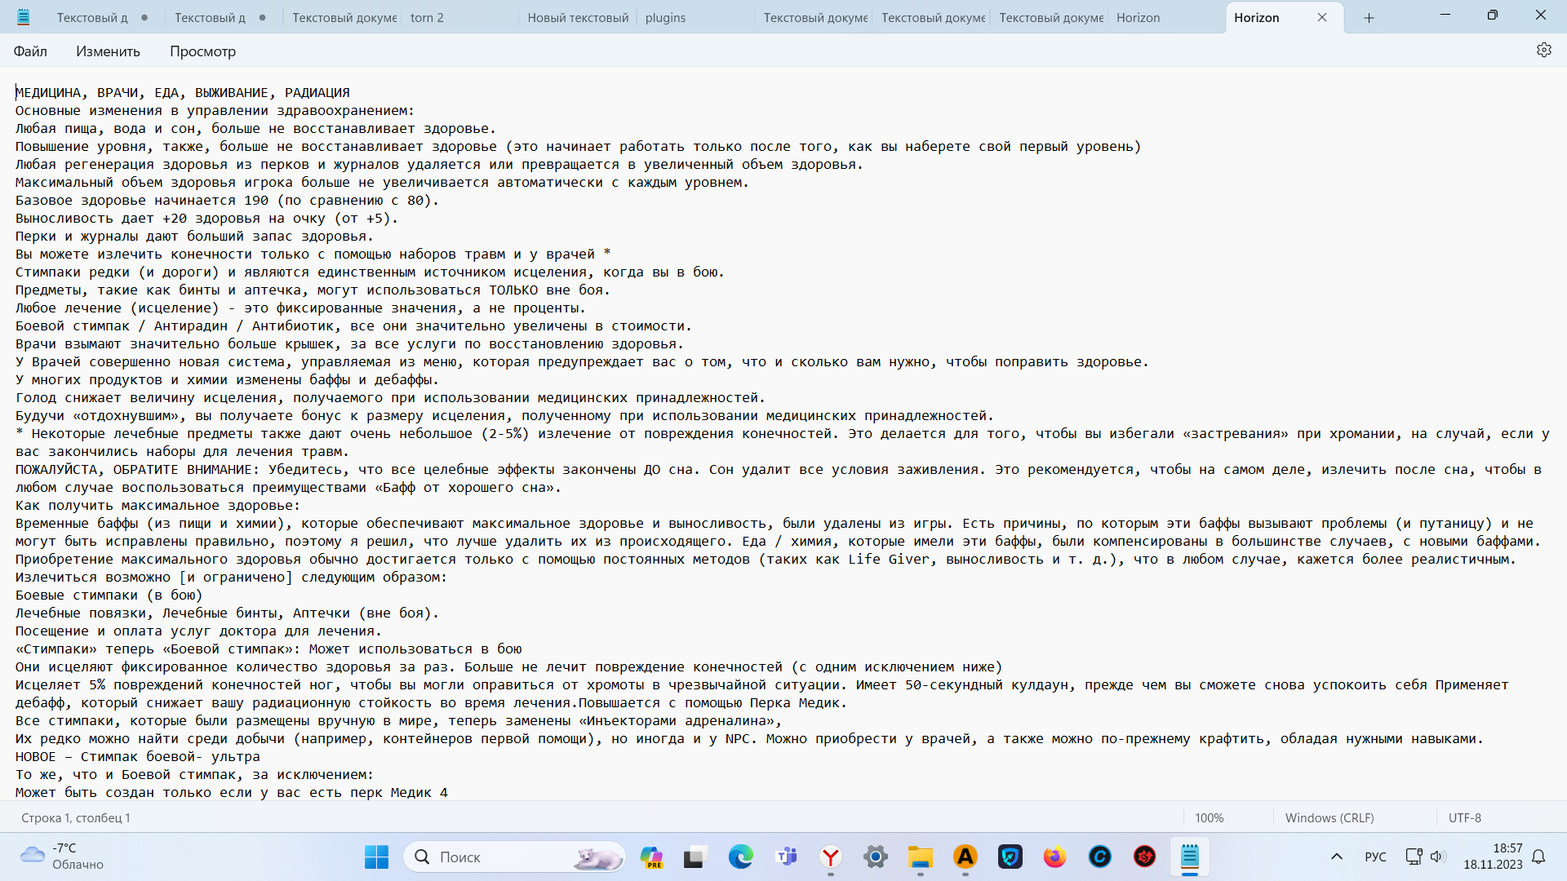Open zoom level 100% in status bar
The image size is (1567, 881).
click(x=1209, y=817)
